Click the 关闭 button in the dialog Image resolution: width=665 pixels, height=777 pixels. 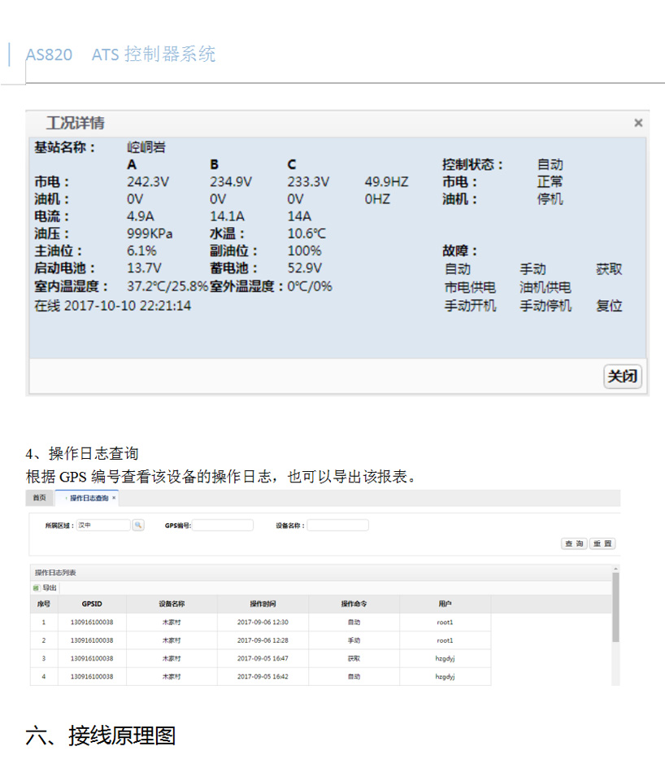[623, 376]
